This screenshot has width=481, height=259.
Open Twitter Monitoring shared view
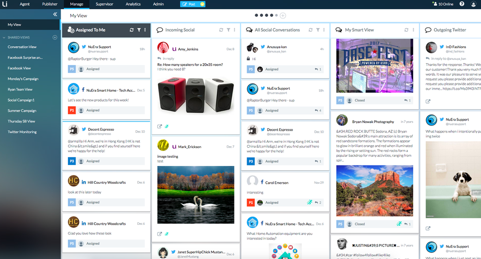pyautogui.click(x=22, y=132)
